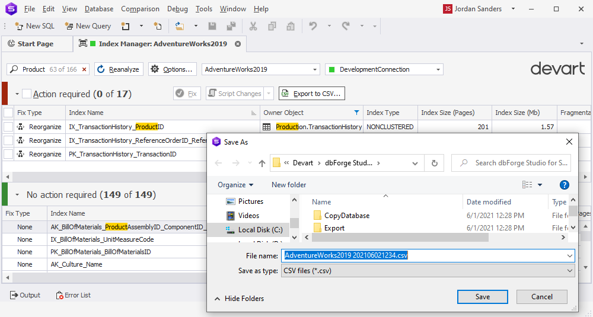Click the Reanalyze button
This screenshot has width=593, height=317.
click(119, 69)
